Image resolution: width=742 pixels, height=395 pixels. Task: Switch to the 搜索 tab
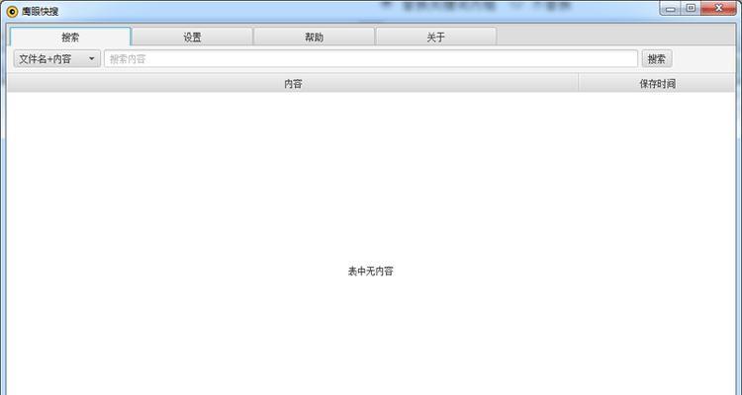click(x=70, y=37)
